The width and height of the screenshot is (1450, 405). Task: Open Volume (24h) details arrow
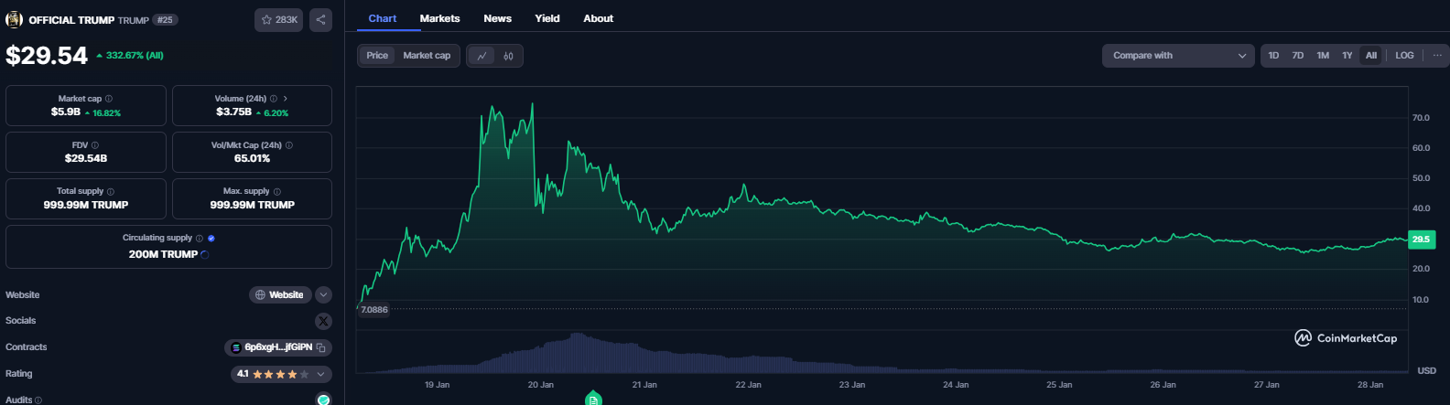click(286, 99)
